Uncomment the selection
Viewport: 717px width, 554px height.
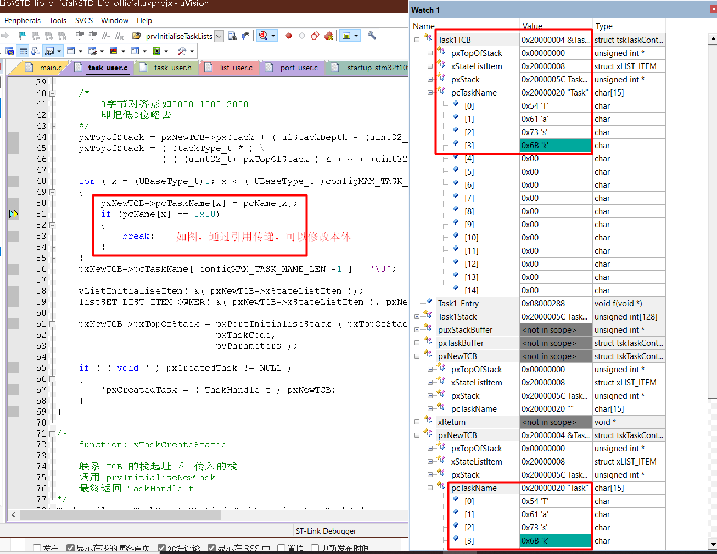[x=119, y=36]
